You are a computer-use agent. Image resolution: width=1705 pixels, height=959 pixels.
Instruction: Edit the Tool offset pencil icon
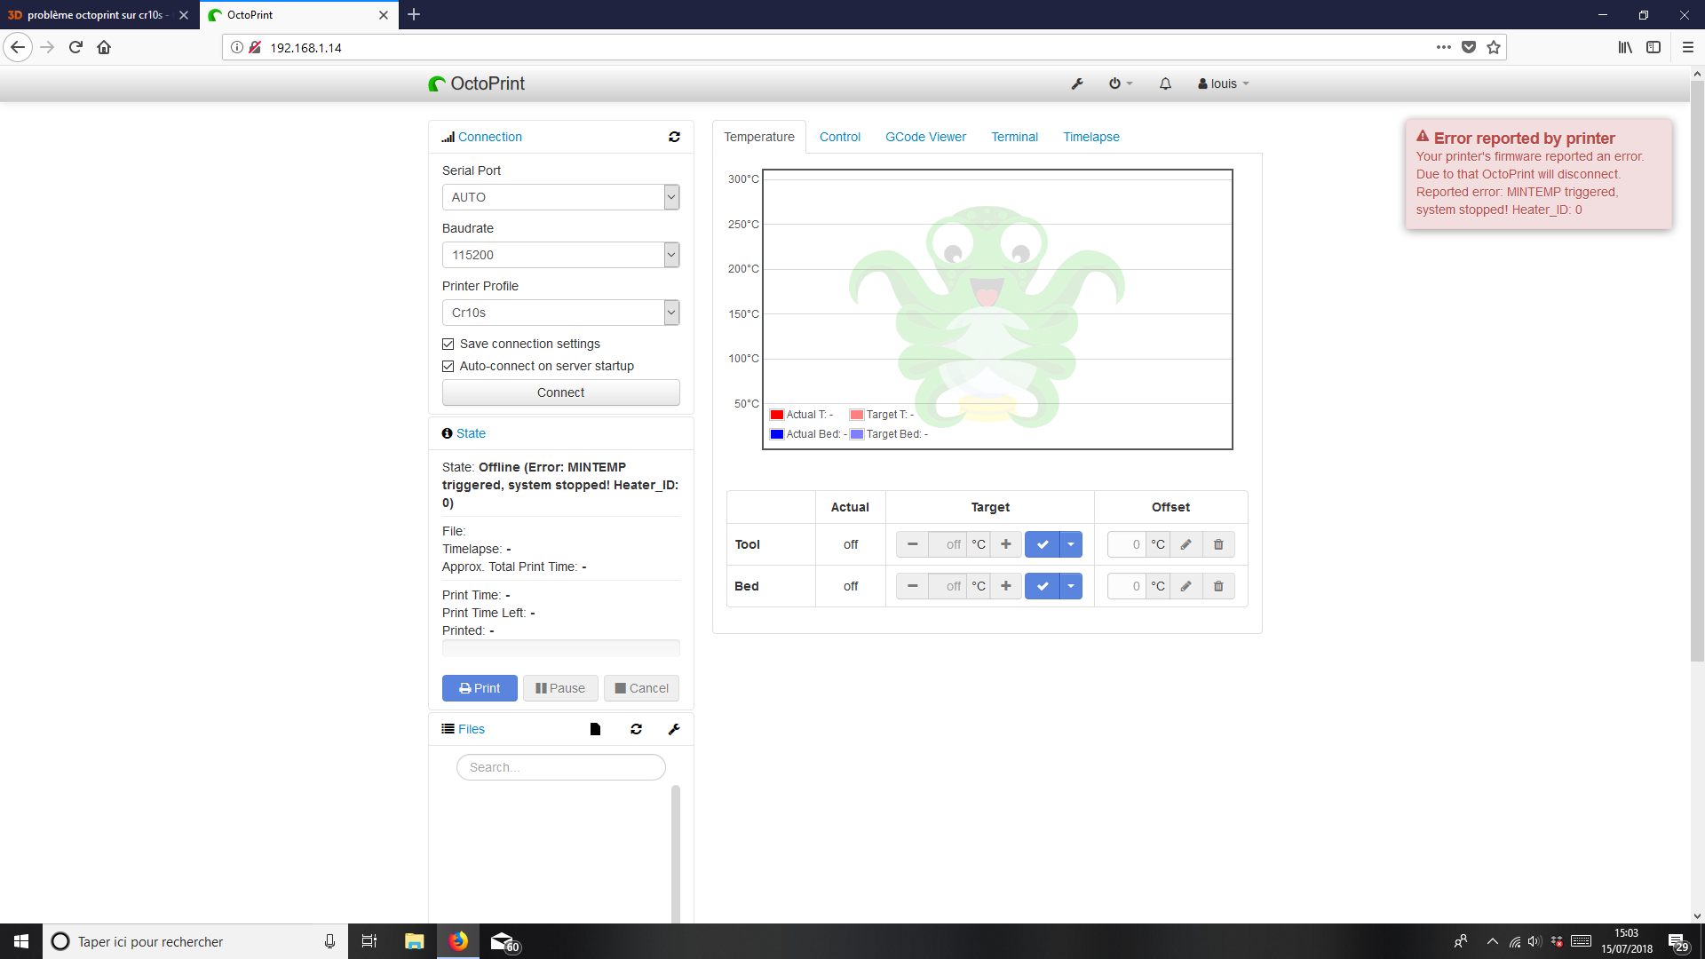coord(1186,544)
